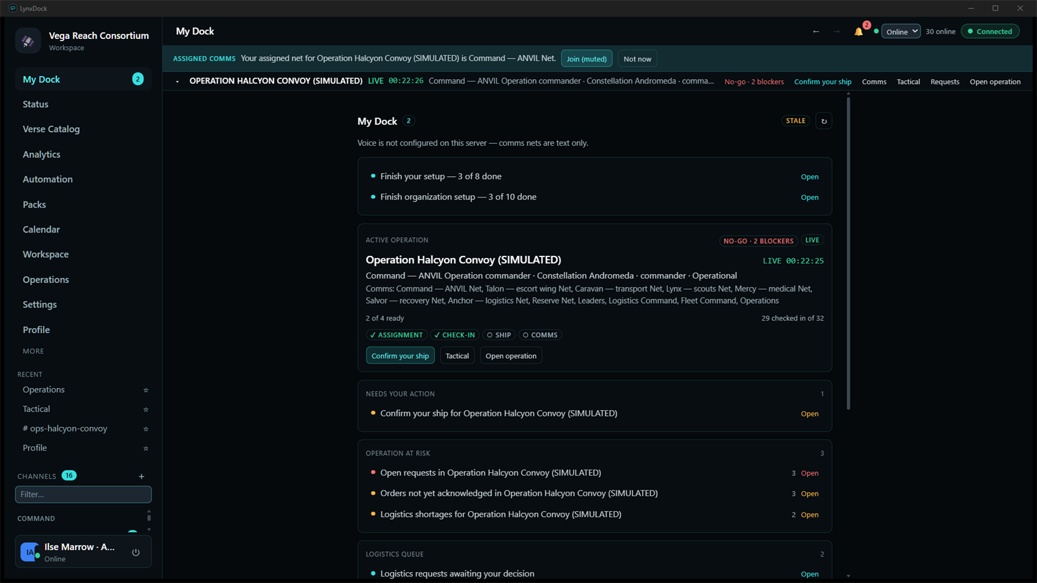Click the Tactical button in operation card
1037x583 pixels.
click(457, 356)
